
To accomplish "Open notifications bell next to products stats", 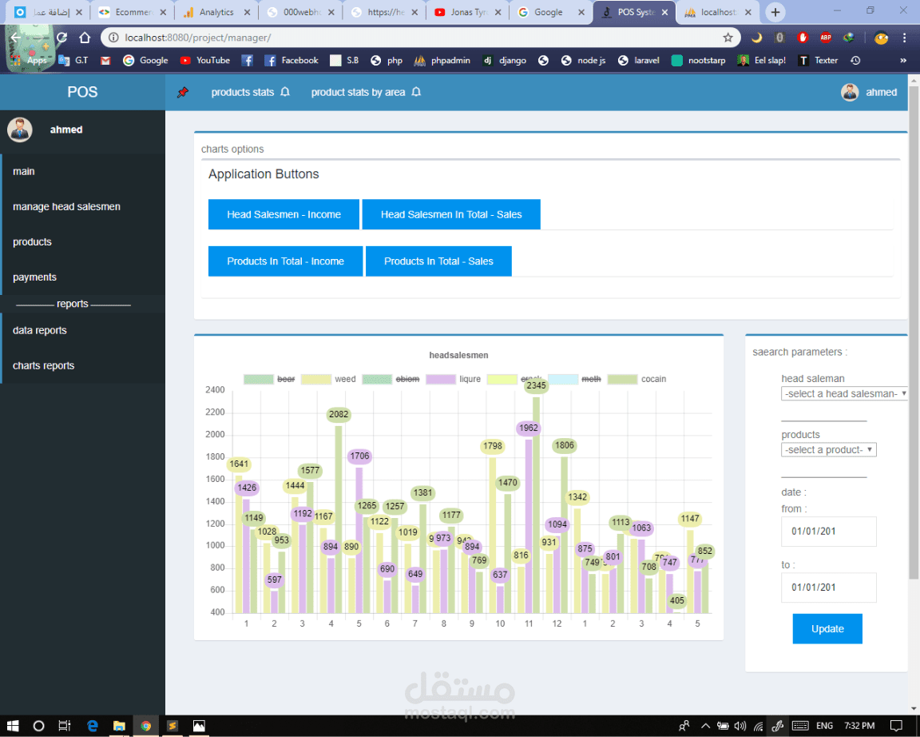I will pyautogui.click(x=285, y=91).
